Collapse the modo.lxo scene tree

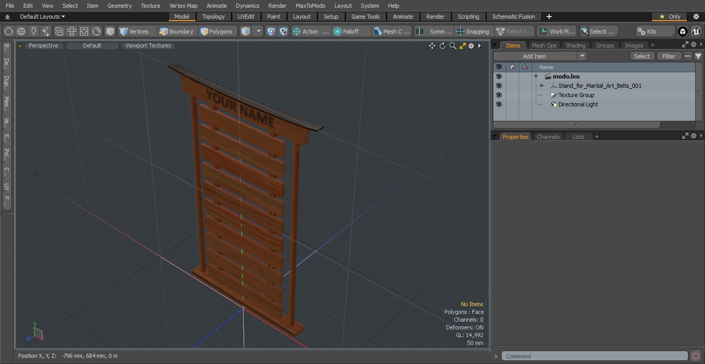coord(536,76)
